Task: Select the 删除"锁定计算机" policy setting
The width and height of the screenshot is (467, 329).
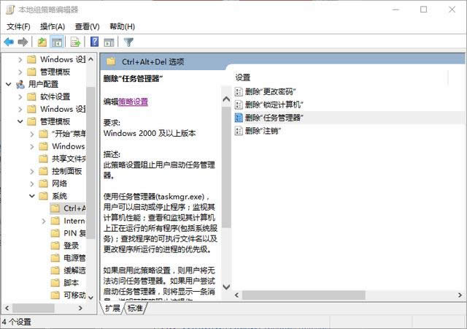Action: click(x=273, y=105)
